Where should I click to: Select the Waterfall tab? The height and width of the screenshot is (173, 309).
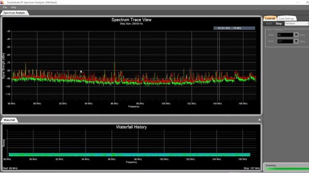[9, 120]
